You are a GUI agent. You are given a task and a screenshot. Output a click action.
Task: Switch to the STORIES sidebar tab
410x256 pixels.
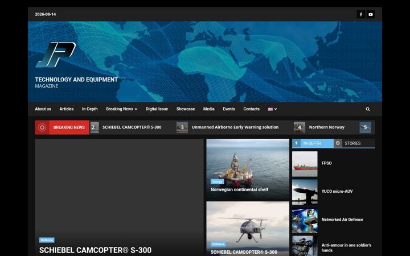[x=354, y=143]
